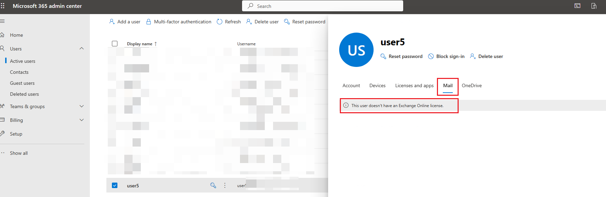606x197 pixels.
Task: Click the Teams & groups icon
Action: pos(2,106)
